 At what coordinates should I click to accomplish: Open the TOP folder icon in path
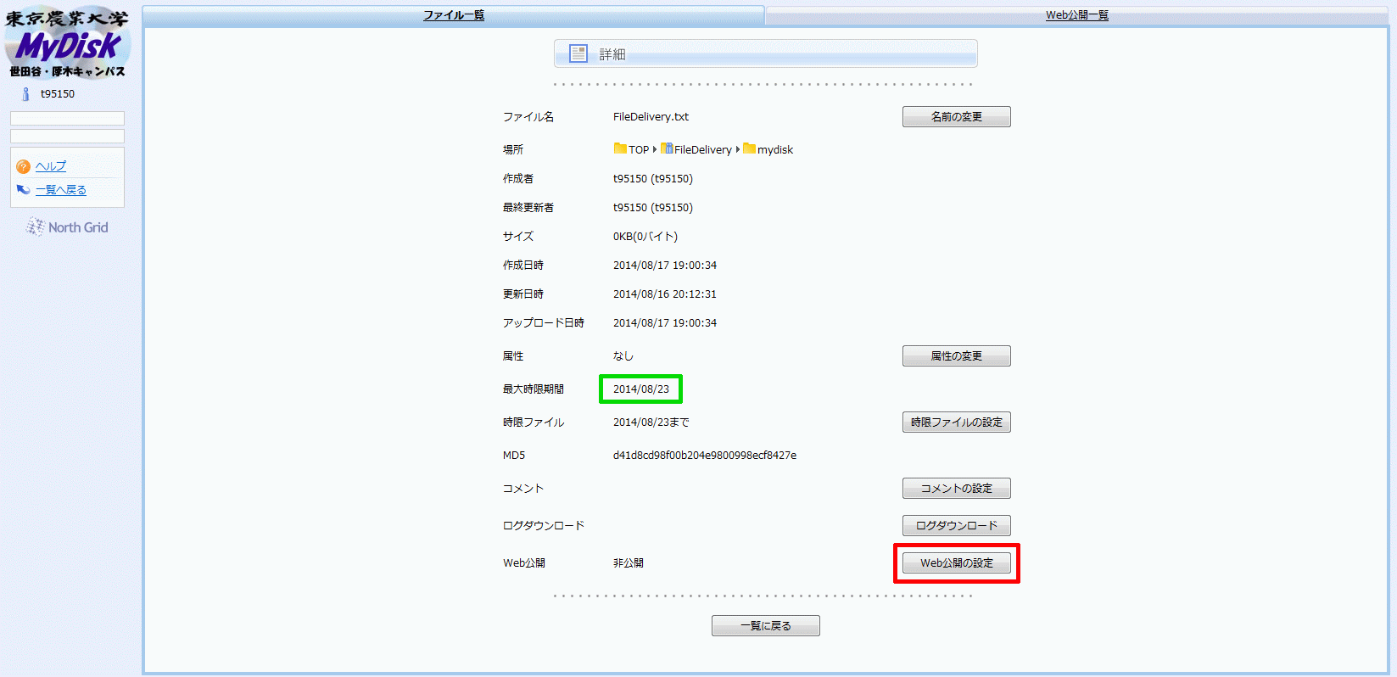coord(620,148)
